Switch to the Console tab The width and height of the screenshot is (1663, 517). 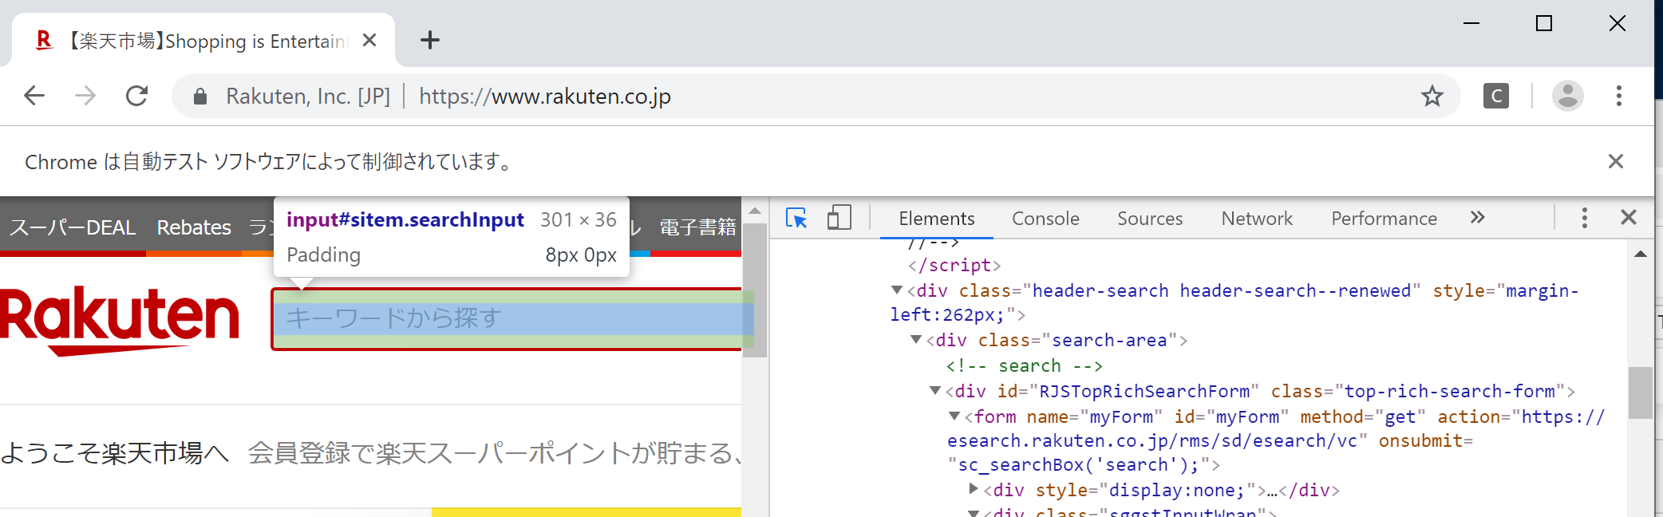pyautogui.click(x=1045, y=219)
